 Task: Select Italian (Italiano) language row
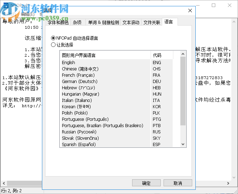tap(105, 101)
